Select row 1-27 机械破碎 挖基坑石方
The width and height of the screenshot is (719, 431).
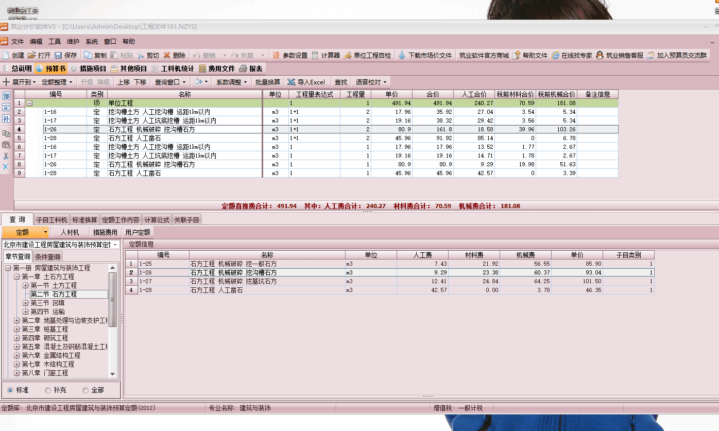click(x=233, y=281)
